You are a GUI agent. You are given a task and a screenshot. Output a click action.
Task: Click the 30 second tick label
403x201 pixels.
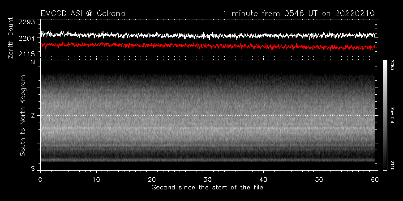pyautogui.click(x=208, y=179)
